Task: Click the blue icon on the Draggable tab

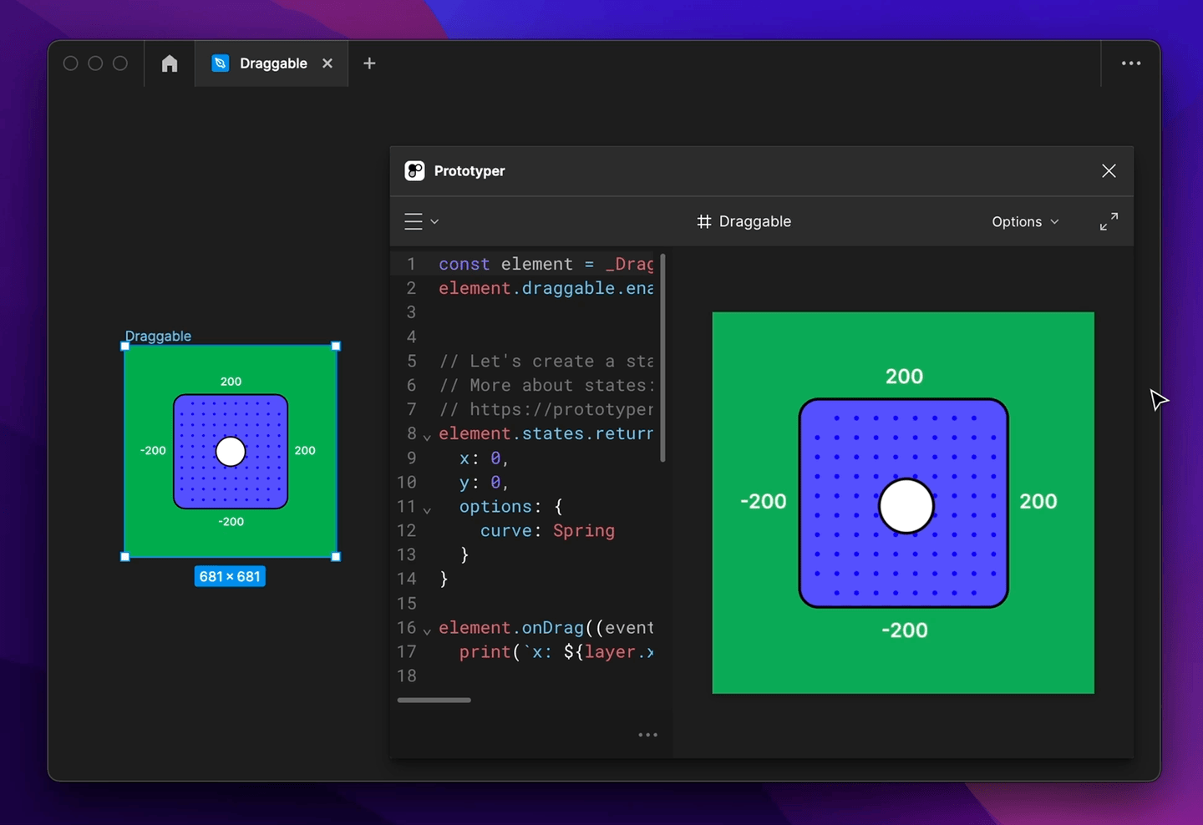Action: tap(220, 63)
